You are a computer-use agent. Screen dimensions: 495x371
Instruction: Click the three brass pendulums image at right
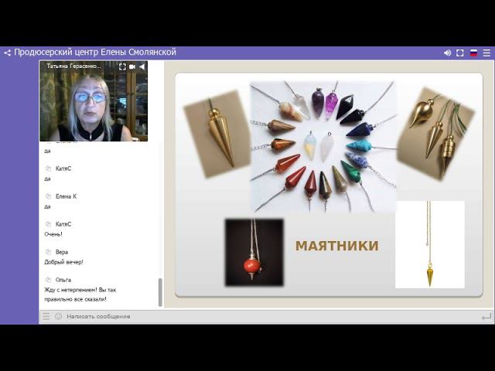click(436, 134)
